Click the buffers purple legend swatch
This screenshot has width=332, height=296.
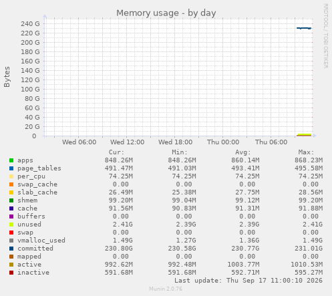click(11, 216)
